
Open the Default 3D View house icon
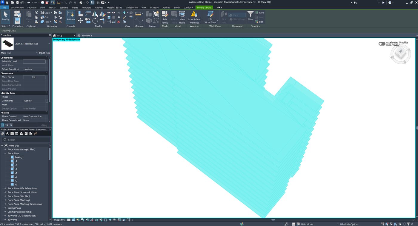pyautogui.click(x=81, y=3)
